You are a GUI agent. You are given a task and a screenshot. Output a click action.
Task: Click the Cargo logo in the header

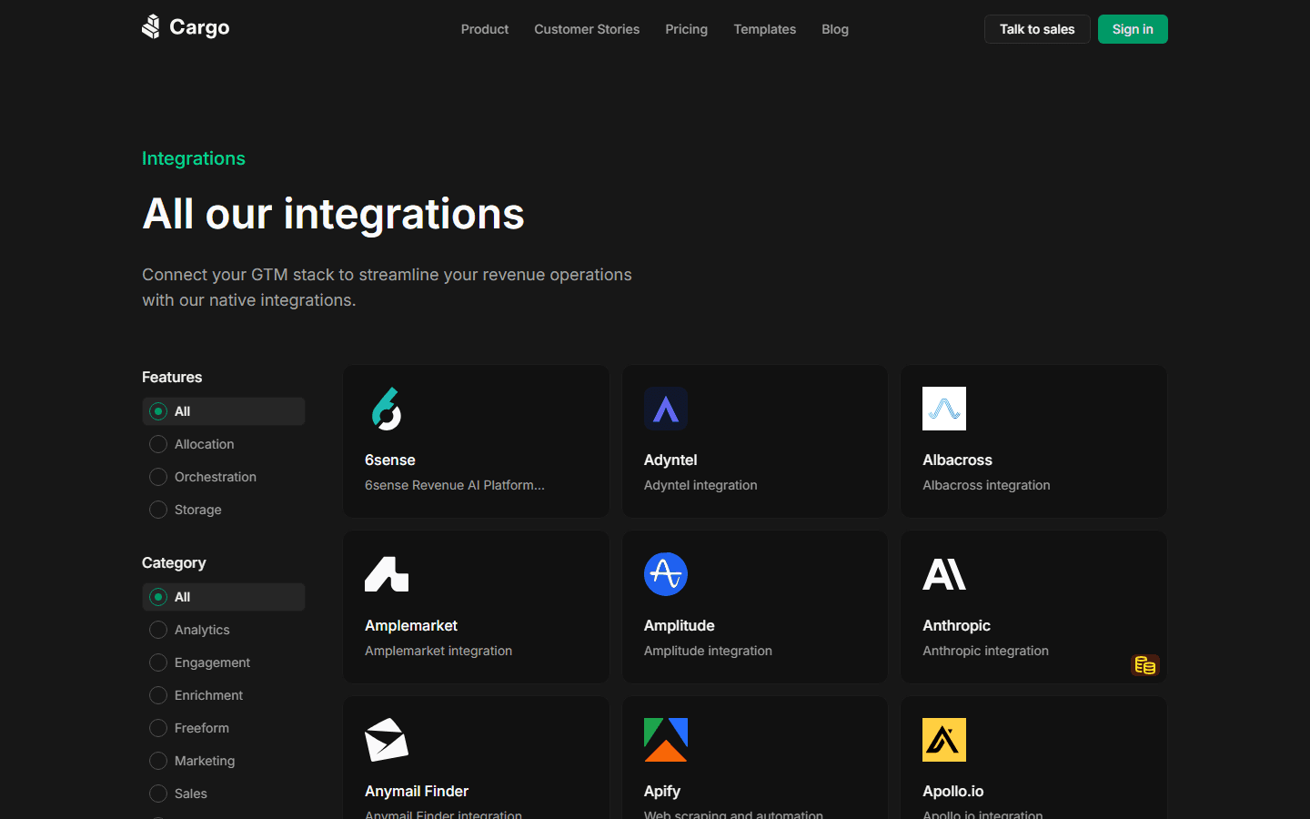[x=185, y=27]
